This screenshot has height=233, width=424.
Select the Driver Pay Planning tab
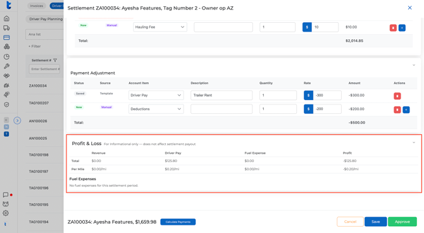click(46, 19)
